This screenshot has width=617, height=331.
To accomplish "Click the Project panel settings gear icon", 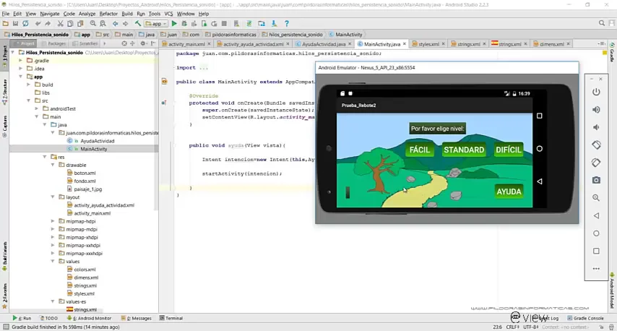I will click(143, 43).
